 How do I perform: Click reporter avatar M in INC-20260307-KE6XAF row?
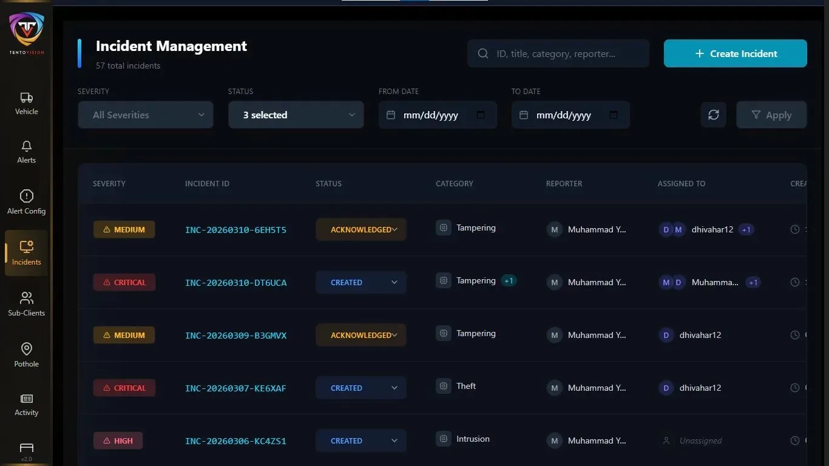click(x=554, y=388)
